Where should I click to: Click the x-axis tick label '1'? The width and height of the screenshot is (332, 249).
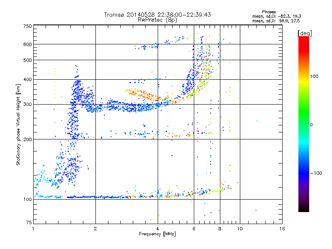pos(33,229)
